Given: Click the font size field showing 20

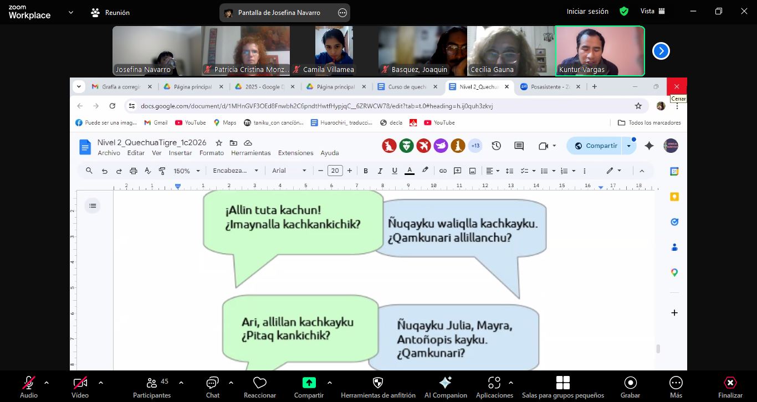Looking at the screenshot, I should pos(335,171).
